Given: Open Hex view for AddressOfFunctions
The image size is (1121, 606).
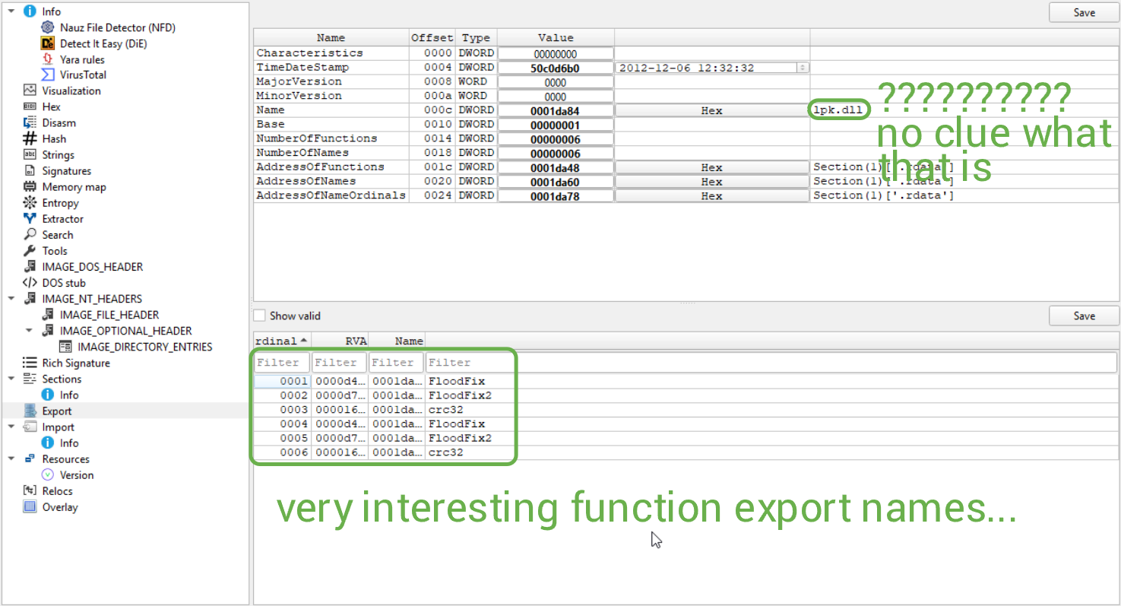Looking at the screenshot, I should tap(711, 167).
